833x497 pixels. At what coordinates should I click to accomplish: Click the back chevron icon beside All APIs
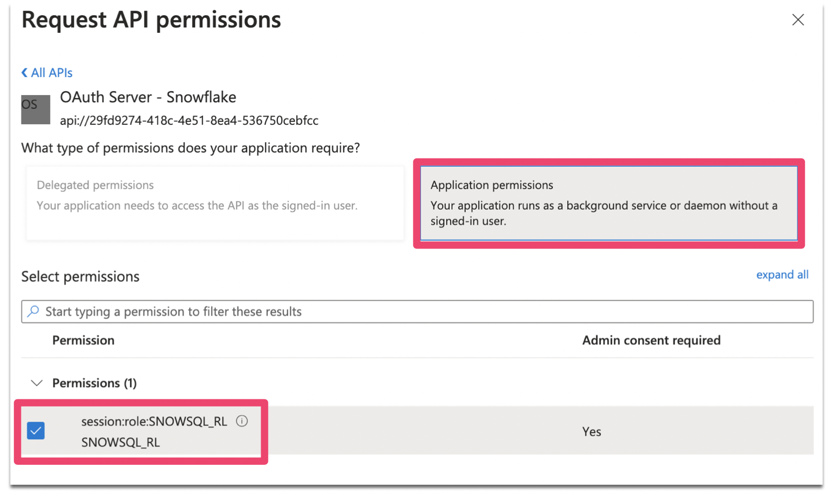[x=25, y=73]
